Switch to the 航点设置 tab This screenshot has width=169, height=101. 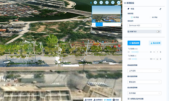click(x=155, y=43)
